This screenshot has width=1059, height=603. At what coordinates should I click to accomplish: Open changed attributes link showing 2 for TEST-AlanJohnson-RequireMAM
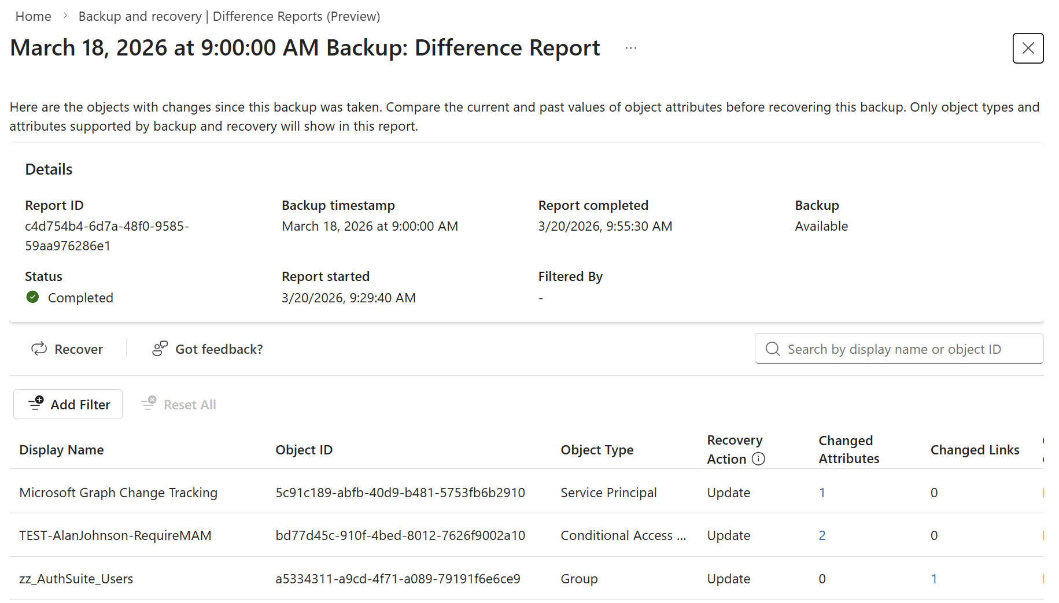point(822,535)
